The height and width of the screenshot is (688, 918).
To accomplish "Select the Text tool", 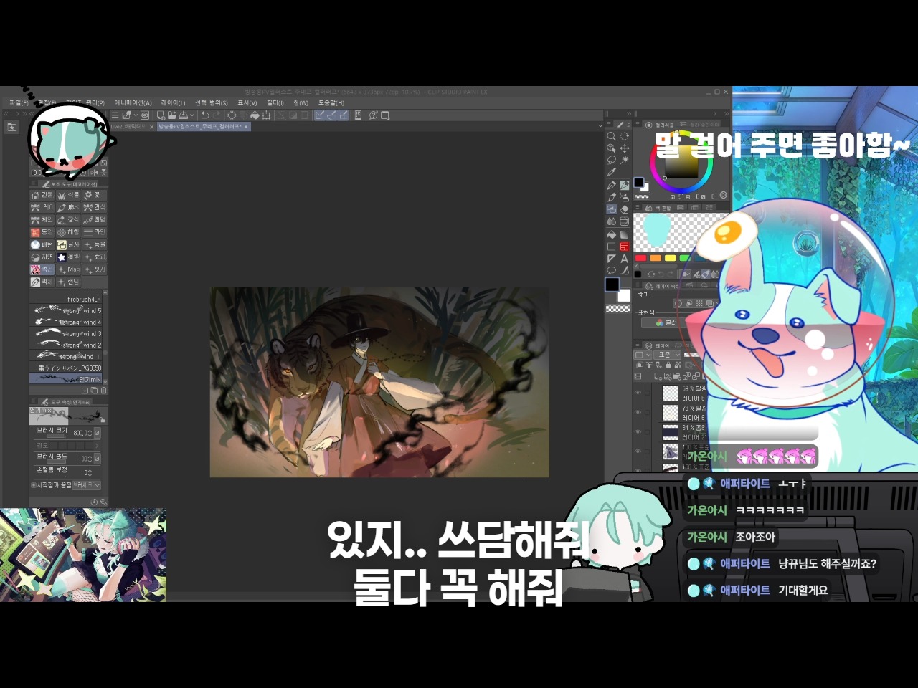I will click(625, 259).
